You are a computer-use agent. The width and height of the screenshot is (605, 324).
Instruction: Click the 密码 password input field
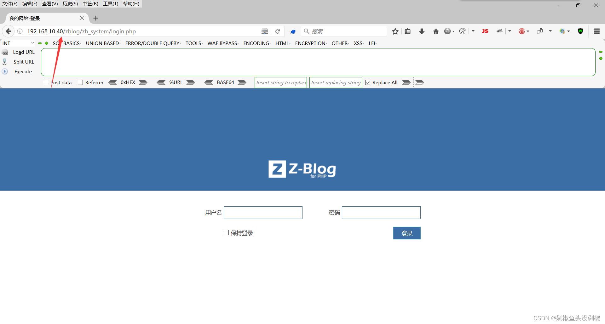pos(381,213)
